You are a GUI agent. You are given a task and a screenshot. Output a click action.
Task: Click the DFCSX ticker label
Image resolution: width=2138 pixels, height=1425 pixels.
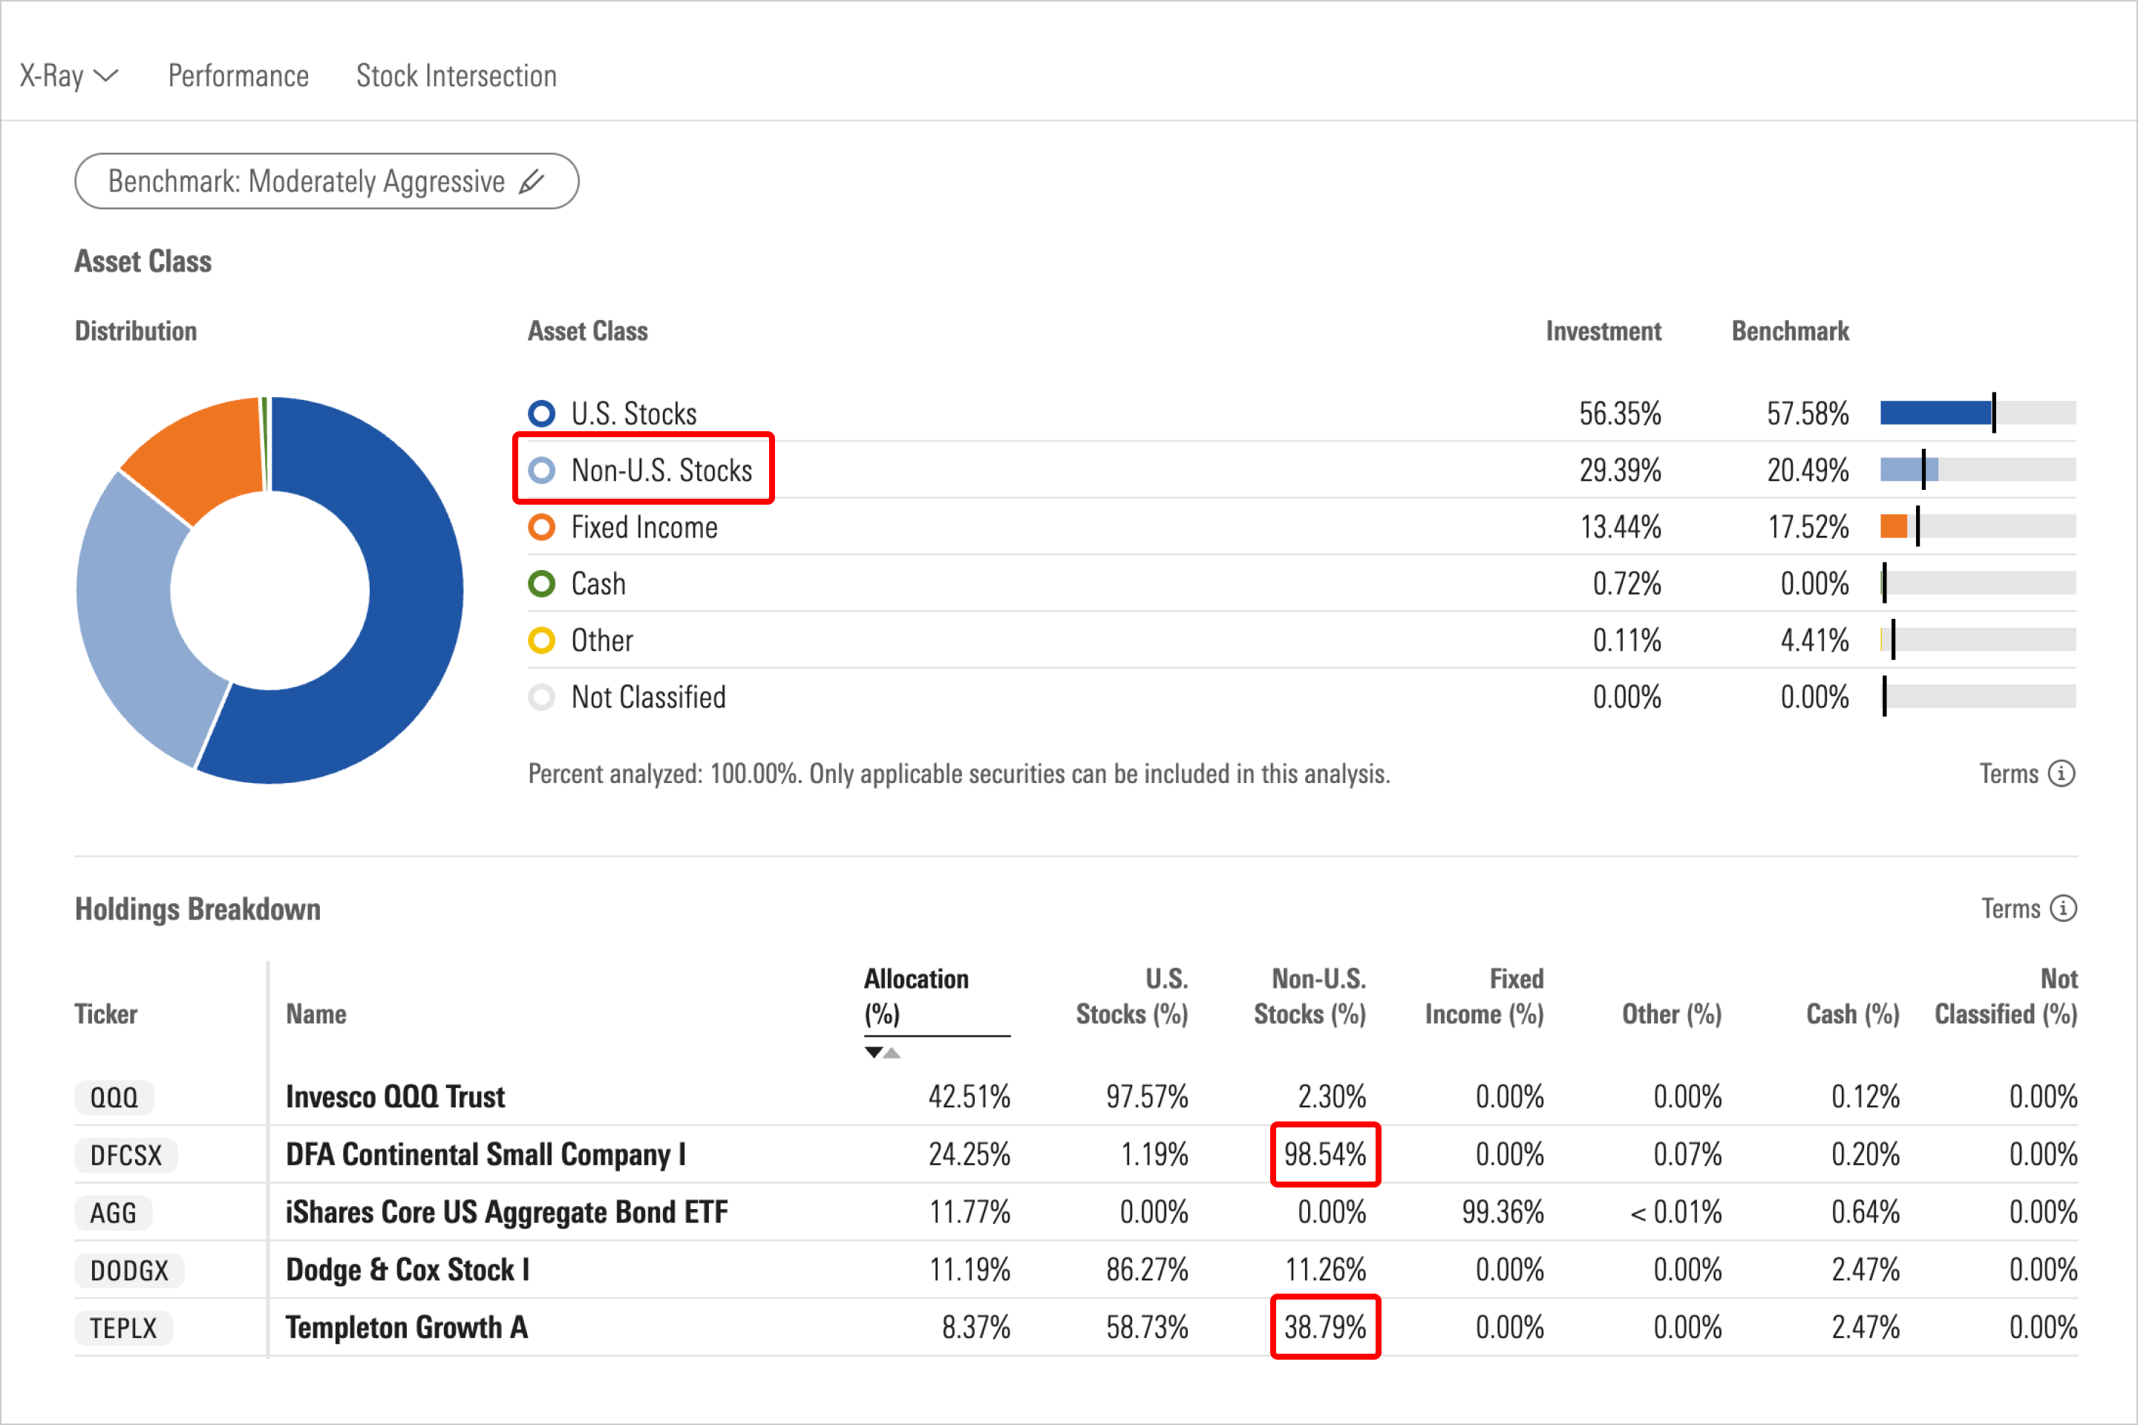[x=125, y=1155]
